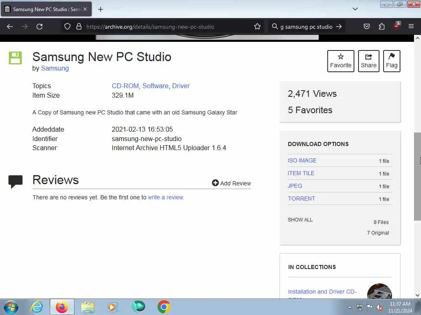The width and height of the screenshot is (421, 315).
Task: Open Windows Explorer from taskbar
Action: (88, 307)
